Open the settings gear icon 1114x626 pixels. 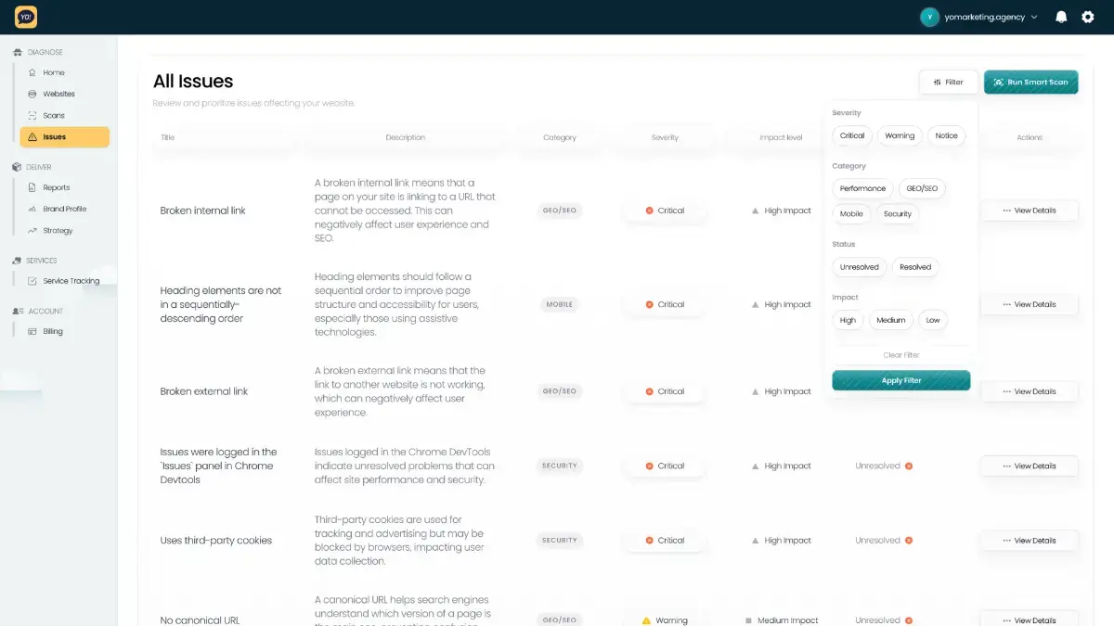tap(1088, 17)
